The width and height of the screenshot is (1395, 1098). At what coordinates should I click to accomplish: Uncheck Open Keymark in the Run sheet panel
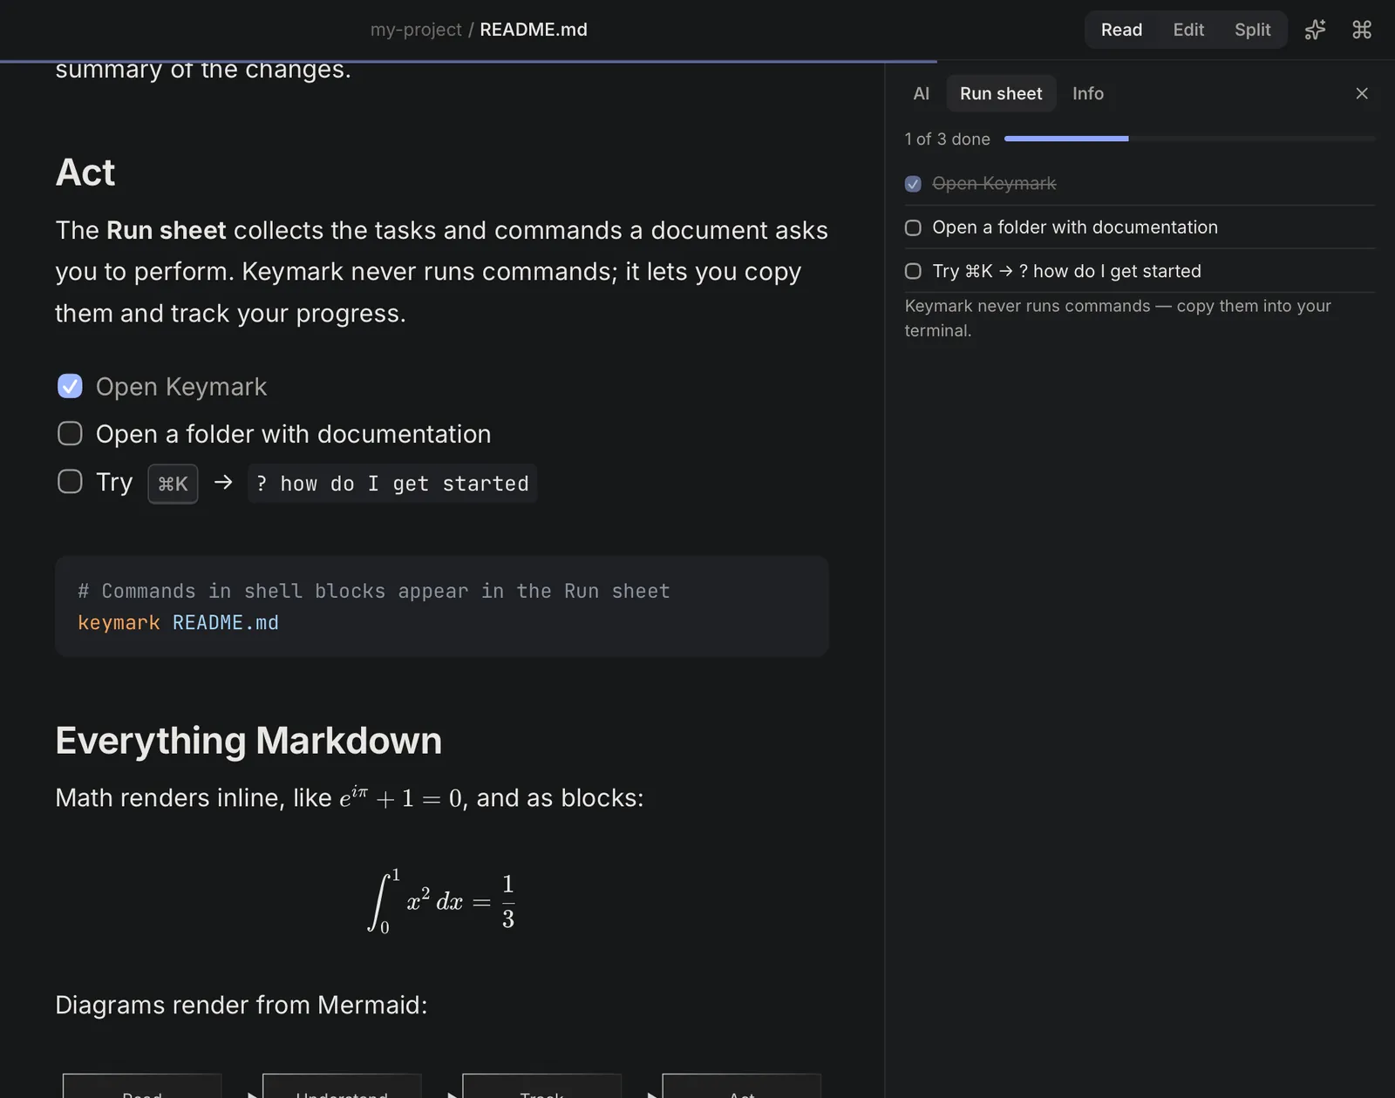(913, 184)
